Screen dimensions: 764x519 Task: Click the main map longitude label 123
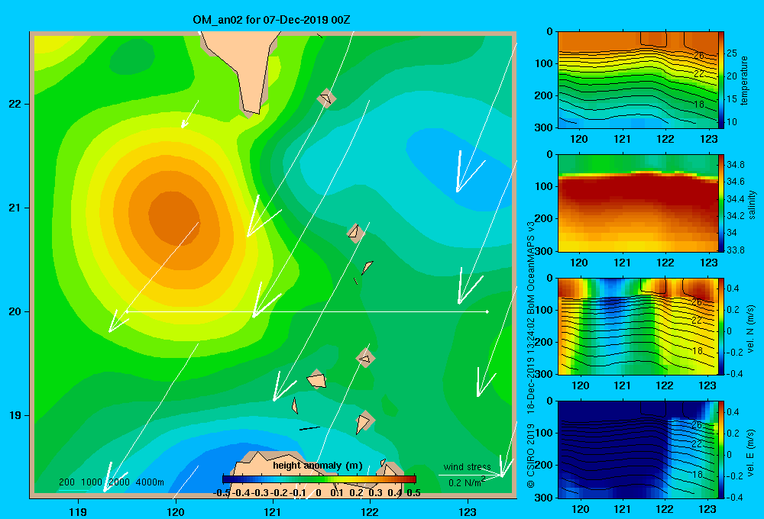point(468,511)
